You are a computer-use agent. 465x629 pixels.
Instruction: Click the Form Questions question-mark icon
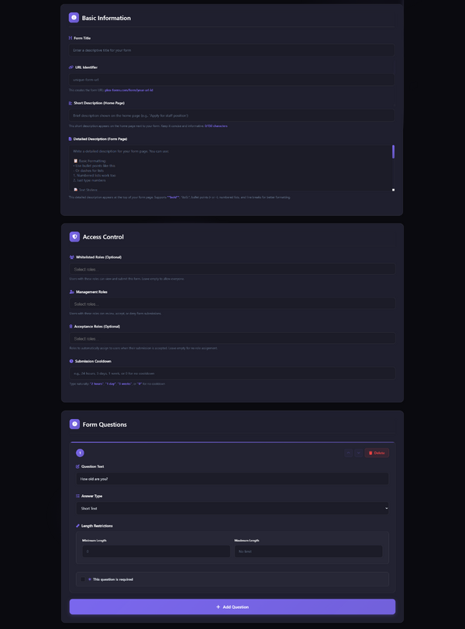tap(74, 424)
